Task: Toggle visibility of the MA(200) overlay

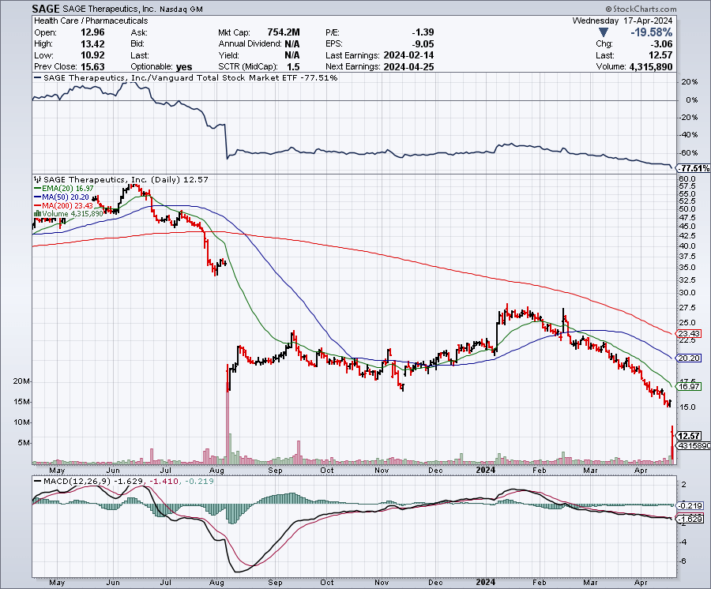Action: point(68,204)
